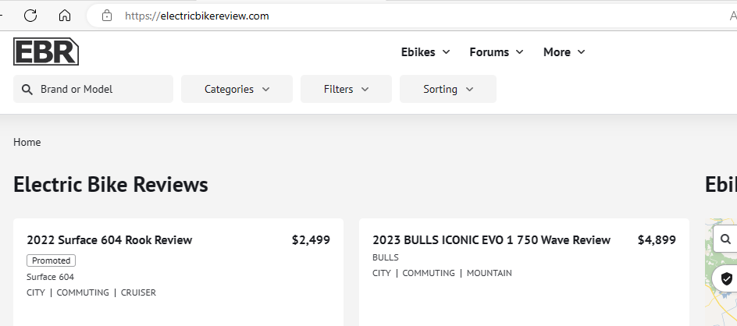The height and width of the screenshot is (326, 737).
Task: Type in the Brand or Model field
Action: (101, 89)
